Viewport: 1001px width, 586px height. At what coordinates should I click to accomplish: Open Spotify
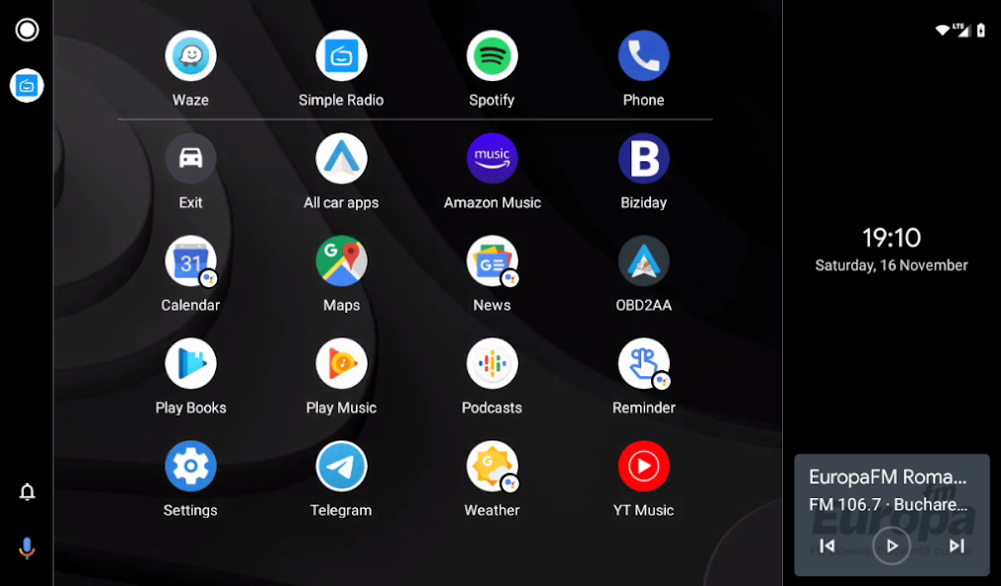(x=492, y=57)
